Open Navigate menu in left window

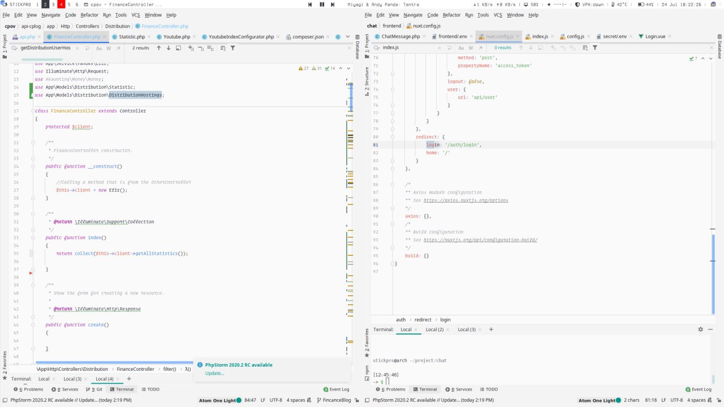pos(51,15)
